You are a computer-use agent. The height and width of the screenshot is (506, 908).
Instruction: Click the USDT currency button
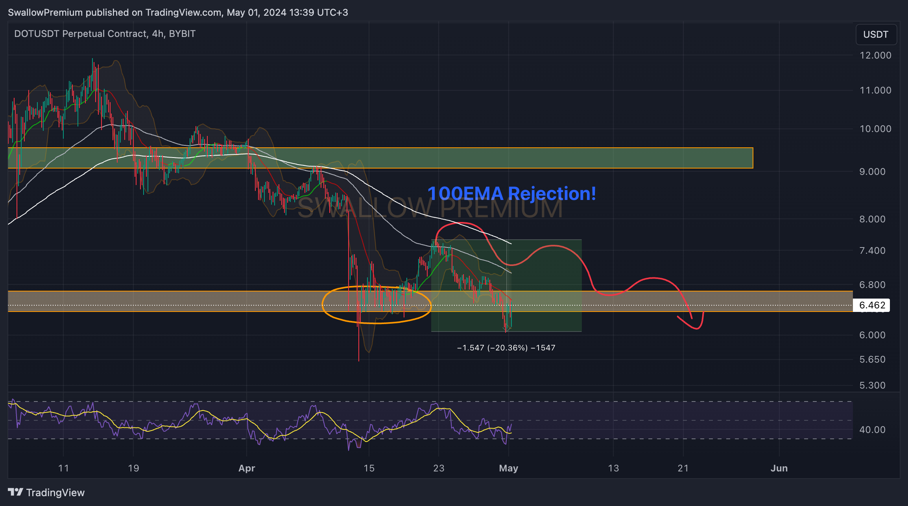coord(876,35)
